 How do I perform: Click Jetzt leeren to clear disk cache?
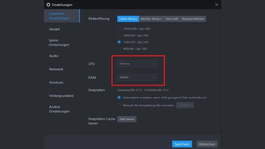pyautogui.click(x=127, y=119)
